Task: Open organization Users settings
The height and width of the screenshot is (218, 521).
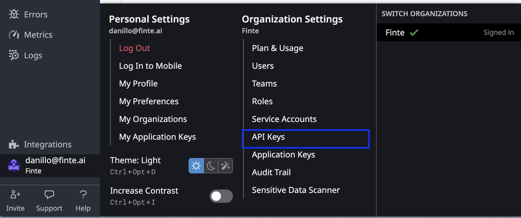Action: pyautogui.click(x=263, y=66)
